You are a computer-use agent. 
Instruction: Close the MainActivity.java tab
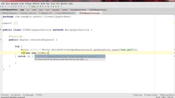pos(17,13)
